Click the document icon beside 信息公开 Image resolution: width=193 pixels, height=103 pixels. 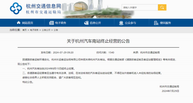point(86,23)
